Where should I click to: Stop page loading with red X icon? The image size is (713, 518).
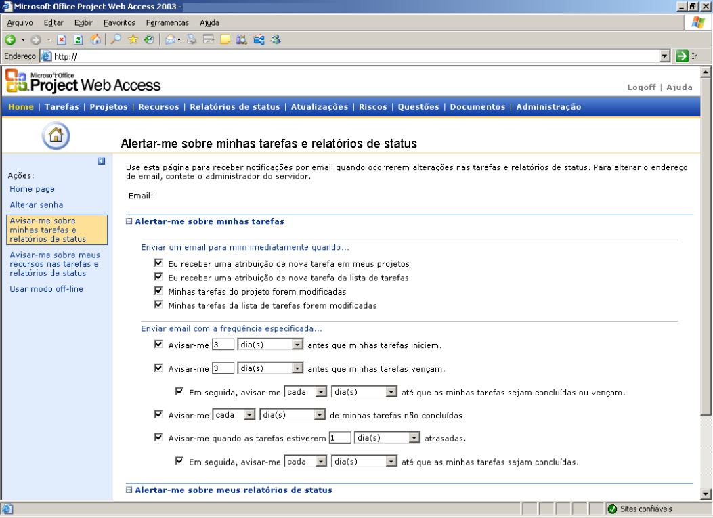tap(62, 39)
